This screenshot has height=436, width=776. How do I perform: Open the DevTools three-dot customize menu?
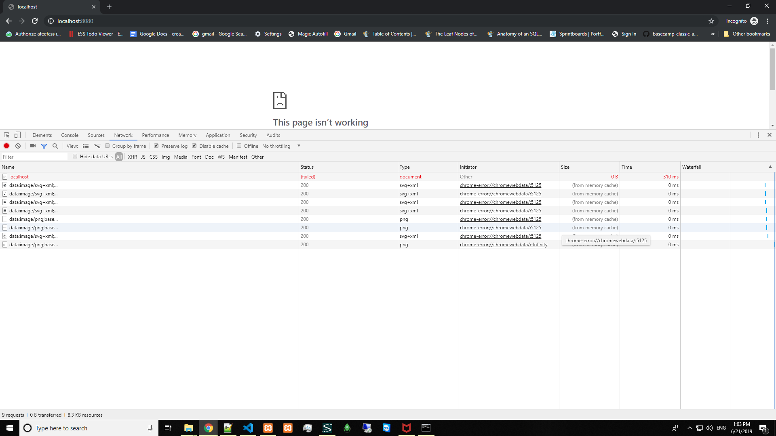pyautogui.click(x=758, y=135)
